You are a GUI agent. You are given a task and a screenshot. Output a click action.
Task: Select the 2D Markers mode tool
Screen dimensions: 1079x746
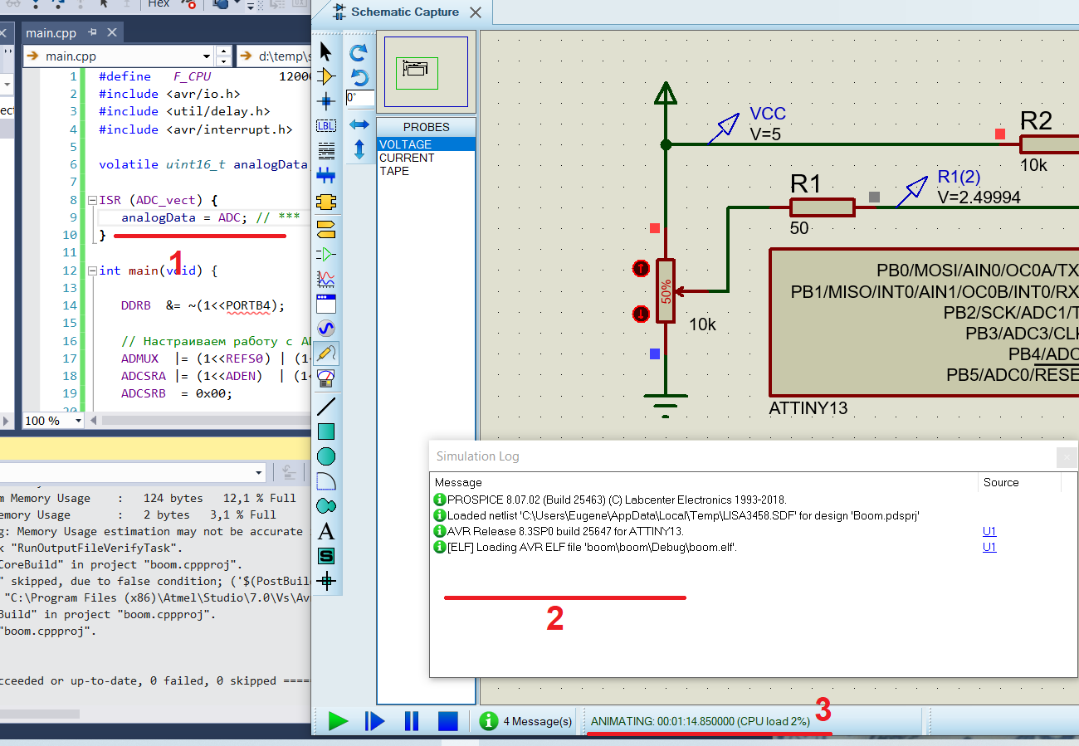click(326, 581)
